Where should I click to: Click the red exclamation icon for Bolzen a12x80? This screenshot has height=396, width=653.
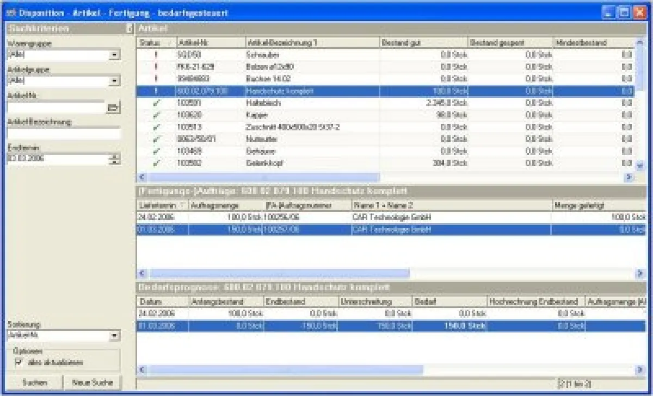tap(156, 66)
